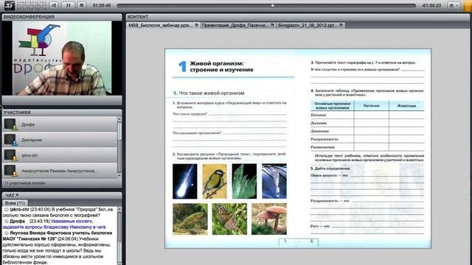Click the Животные table column header
The height and width of the screenshot is (265, 472).
(406, 106)
